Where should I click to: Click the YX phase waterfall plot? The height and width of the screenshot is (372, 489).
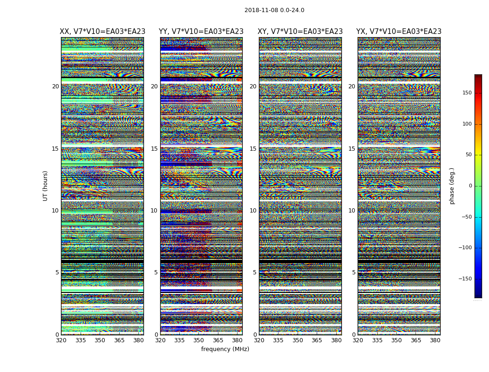(399, 186)
